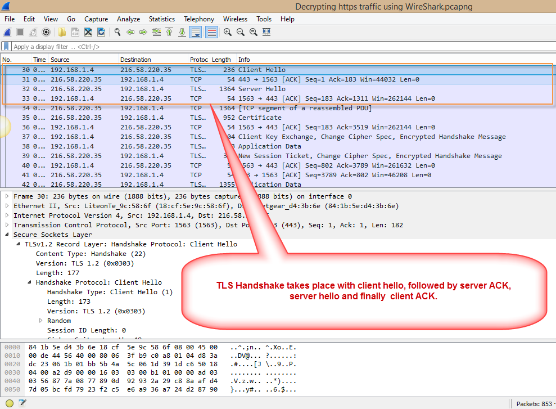Select 'Content Type: Handshake (22)' line
The height and width of the screenshot is (409, 556).
point(91,254)
